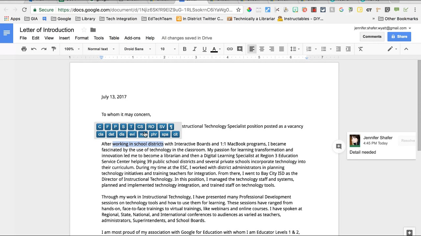Add a comment from the page margin icon
421x236 pixels.
tap(339, 146)
